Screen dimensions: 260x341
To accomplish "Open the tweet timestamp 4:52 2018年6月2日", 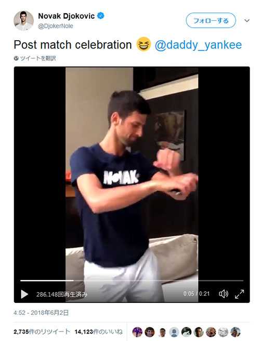I will point(41,313).
